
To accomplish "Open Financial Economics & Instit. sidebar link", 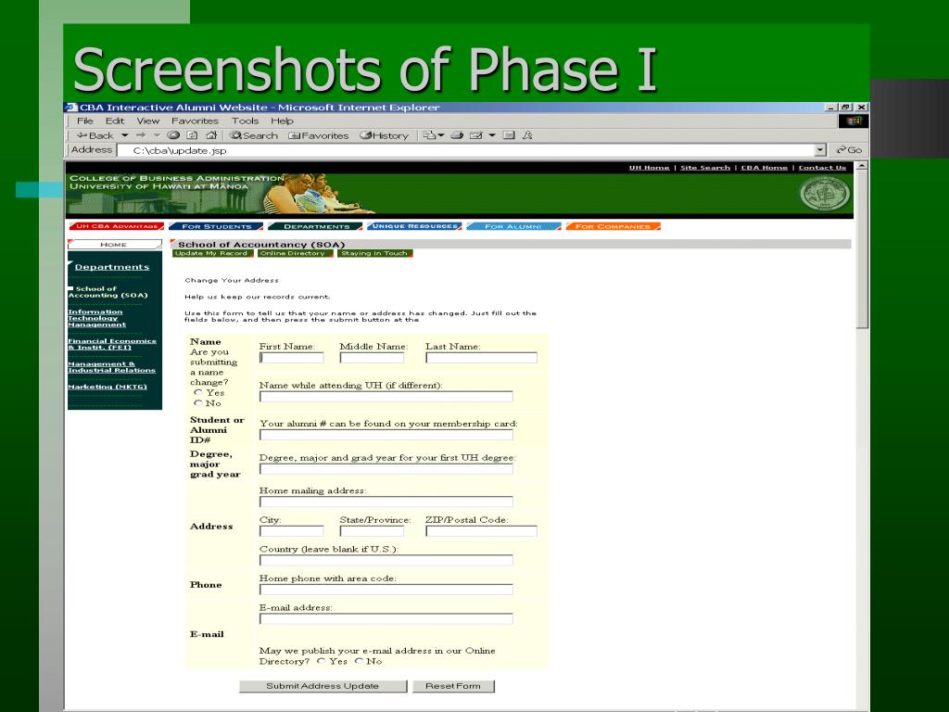I will point(112,344).
